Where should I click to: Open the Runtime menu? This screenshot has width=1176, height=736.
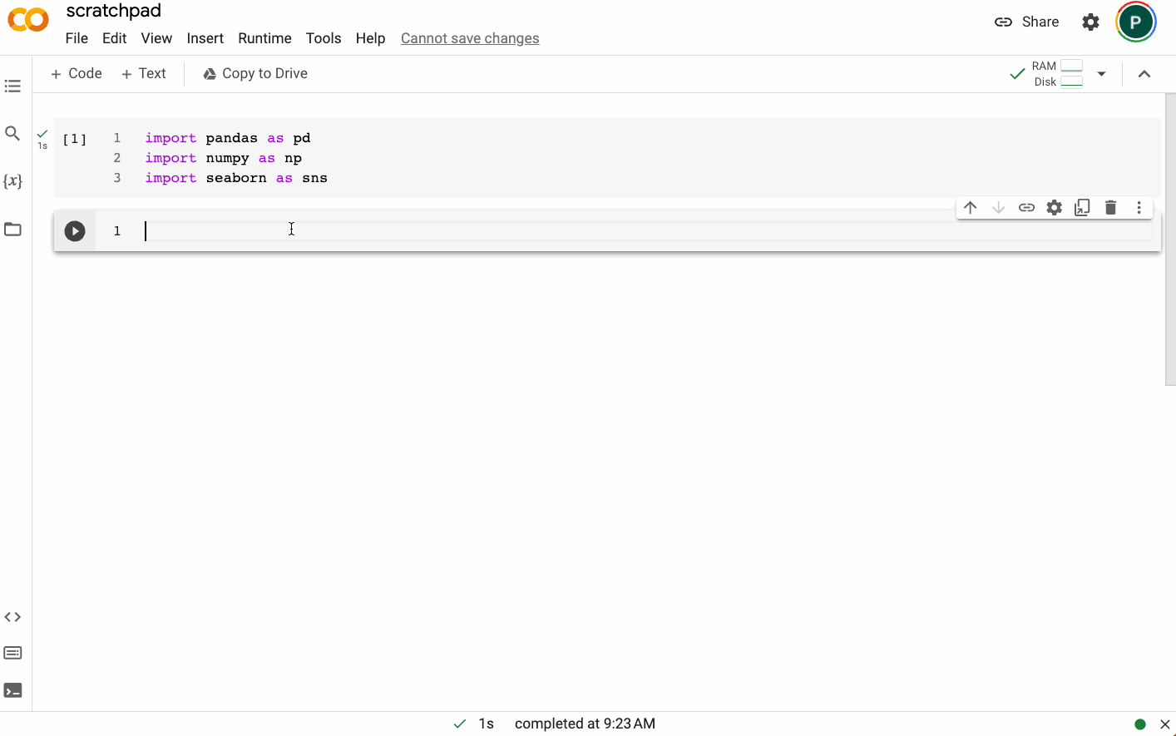tap(264, 38)
